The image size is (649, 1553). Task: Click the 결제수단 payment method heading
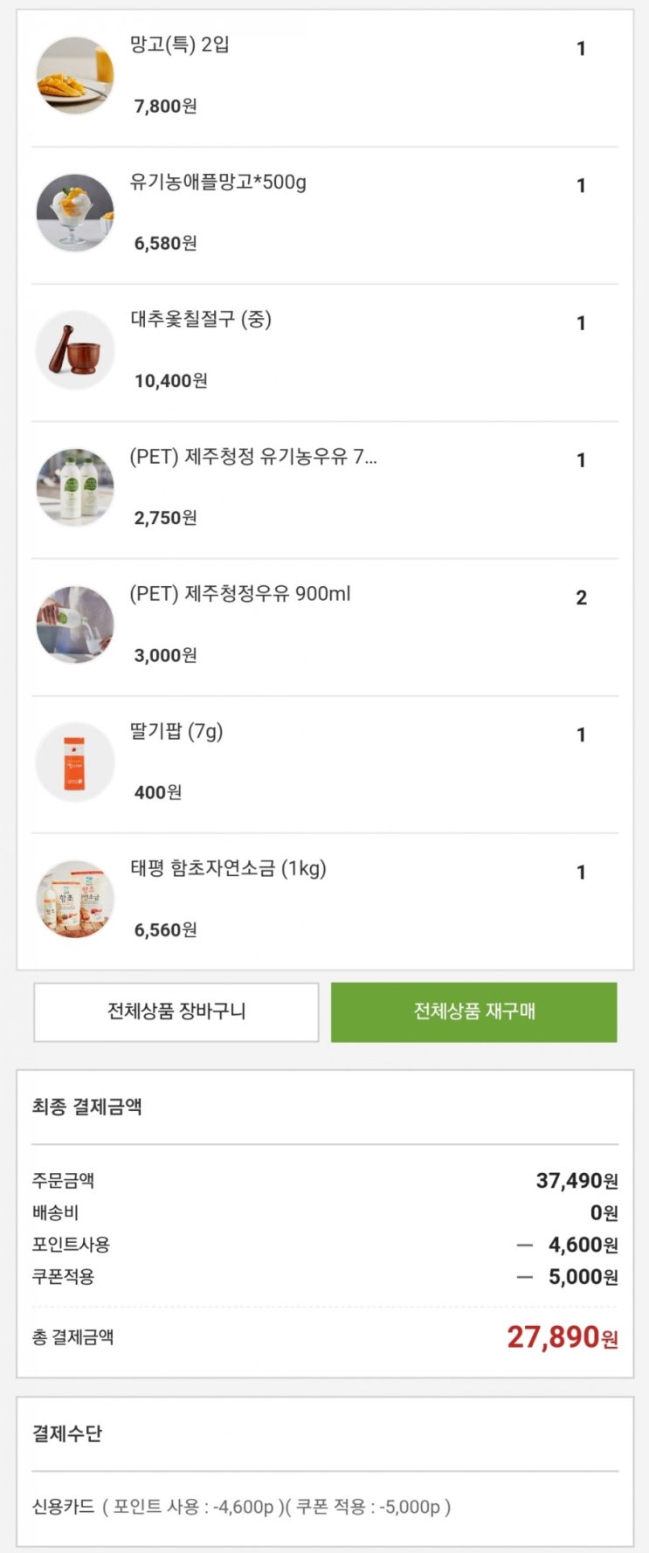67,1433
